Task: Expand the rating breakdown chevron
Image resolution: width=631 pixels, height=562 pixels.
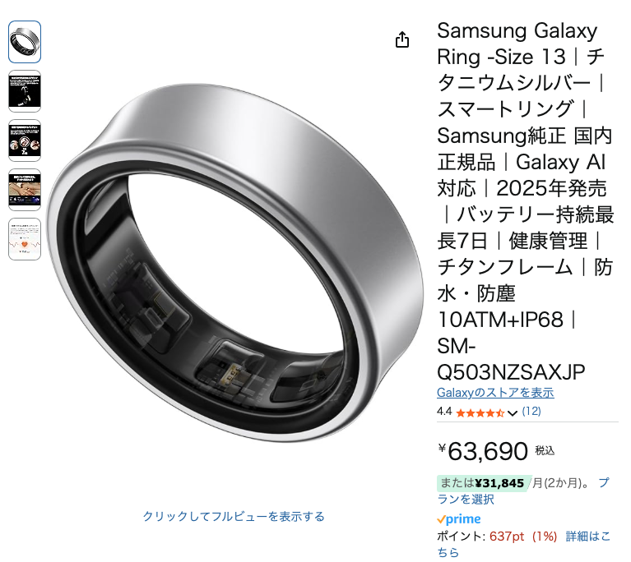Action: (x=513, y=412)
